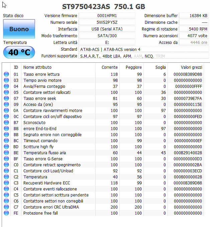Click the raw value 000000003ECD
This screenshot has width=210, height=227.
(188, 171)
